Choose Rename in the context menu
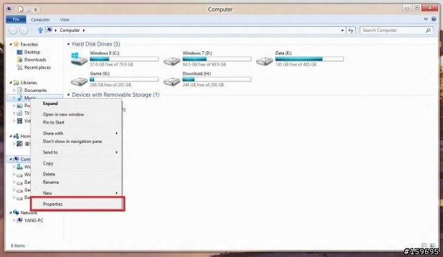 [76, 182]
